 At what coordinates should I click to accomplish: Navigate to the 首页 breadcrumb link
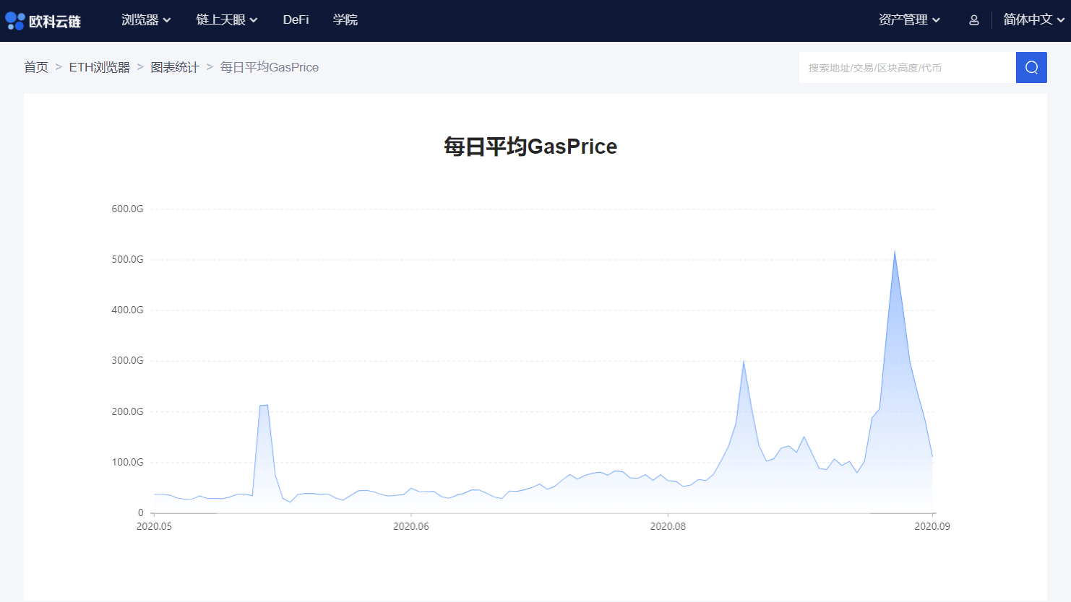coord(35,66)
